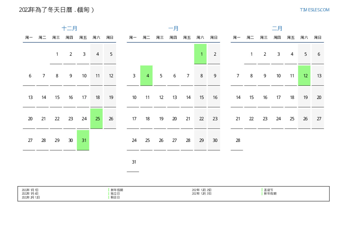Select highlighted December 25 cell

tap(96, 119)
